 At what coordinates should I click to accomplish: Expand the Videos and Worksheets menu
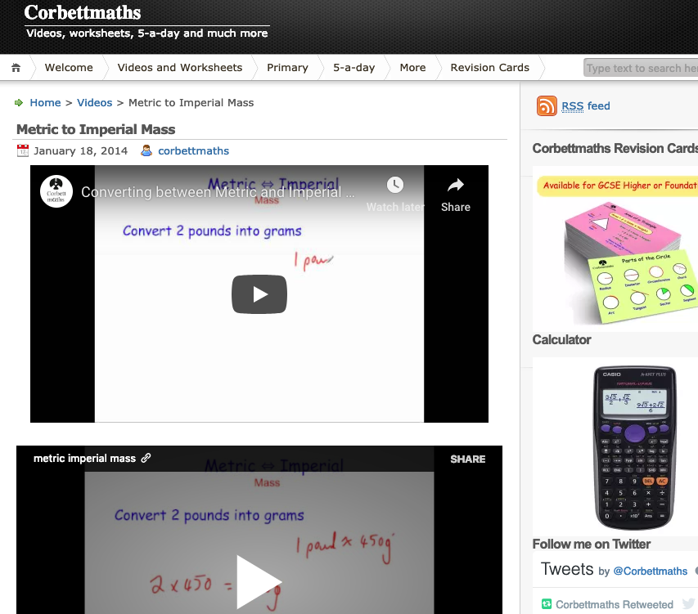click(179, 68)
